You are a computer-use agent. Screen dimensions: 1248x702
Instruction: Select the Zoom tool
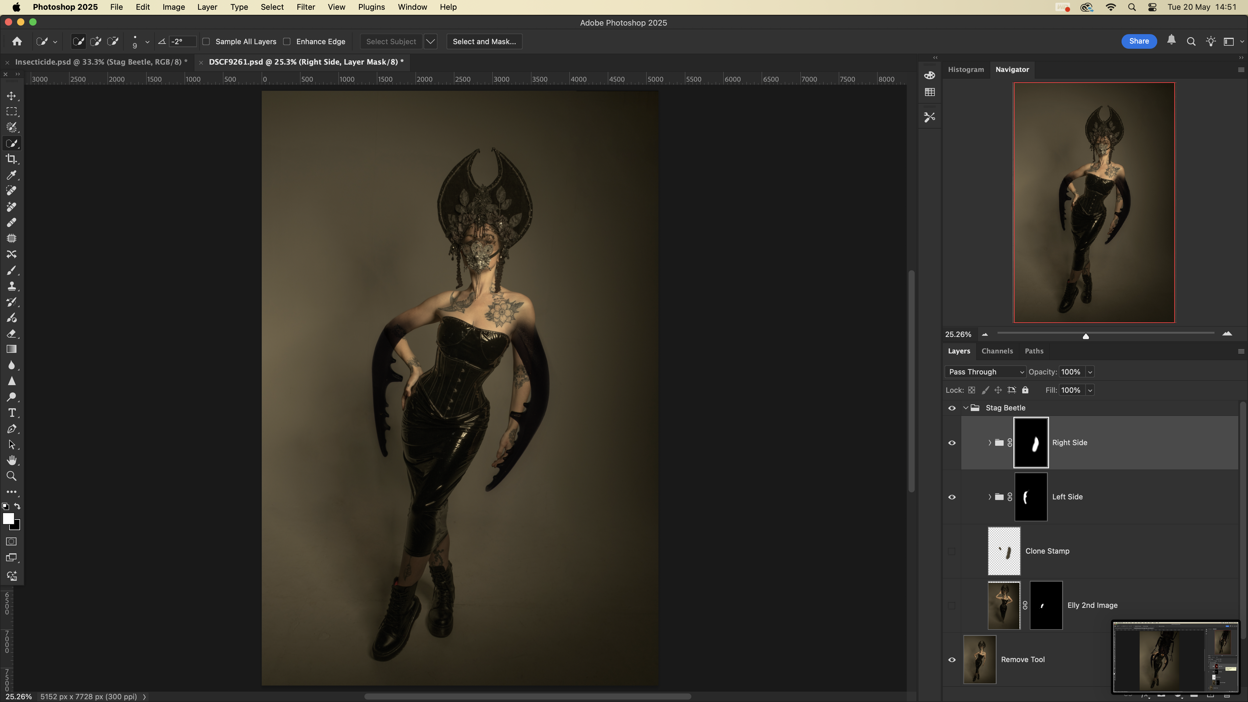(x=12, y=476)
